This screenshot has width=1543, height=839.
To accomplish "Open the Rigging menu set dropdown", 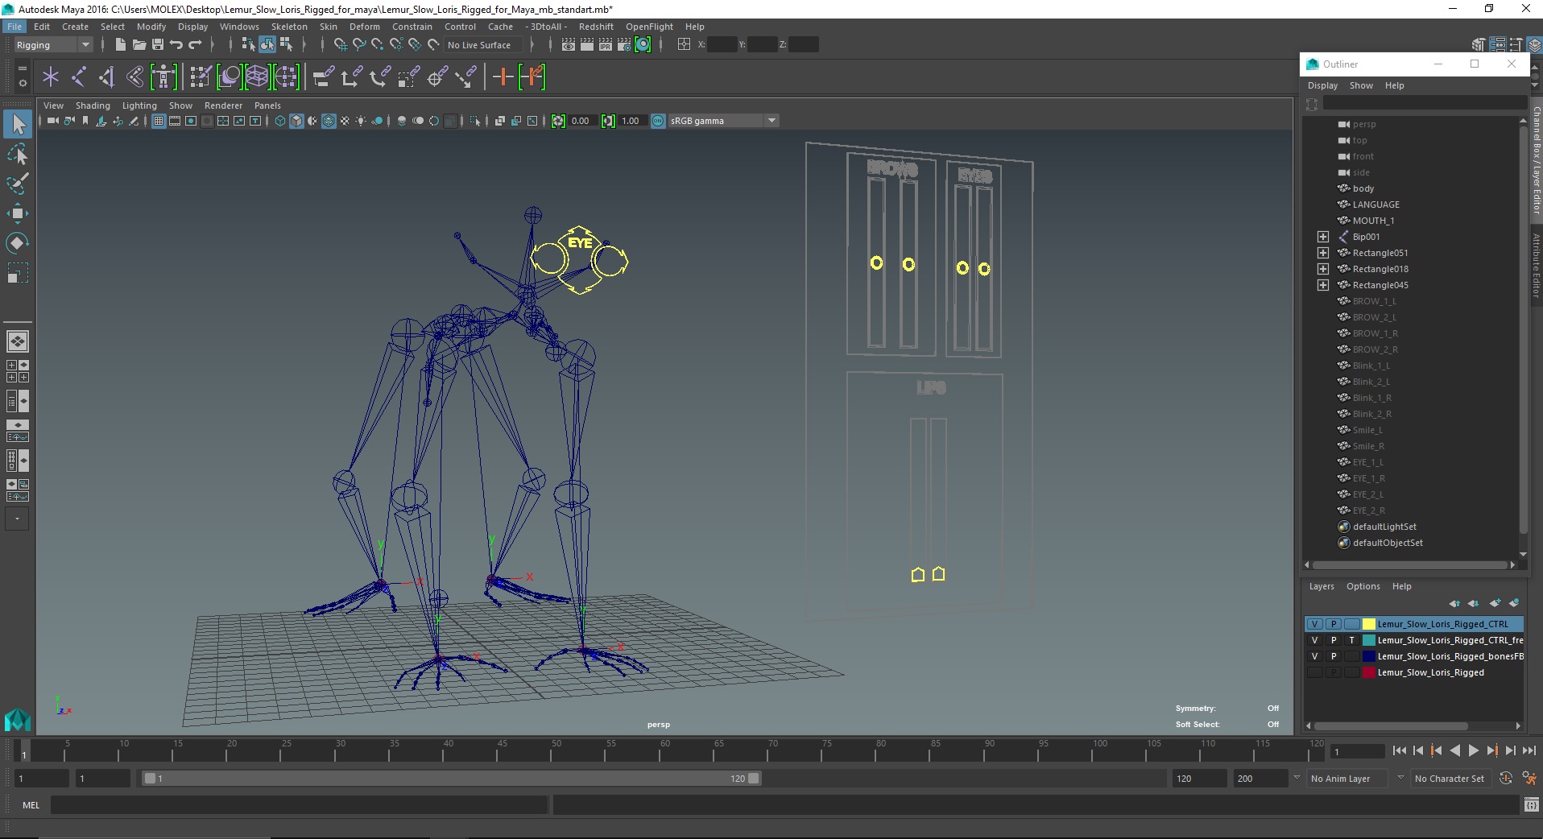I will pyautogui.click(x=53, y=45).
